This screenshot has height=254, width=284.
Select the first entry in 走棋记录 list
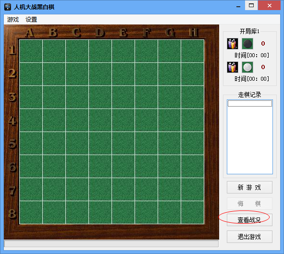point(250,104)
